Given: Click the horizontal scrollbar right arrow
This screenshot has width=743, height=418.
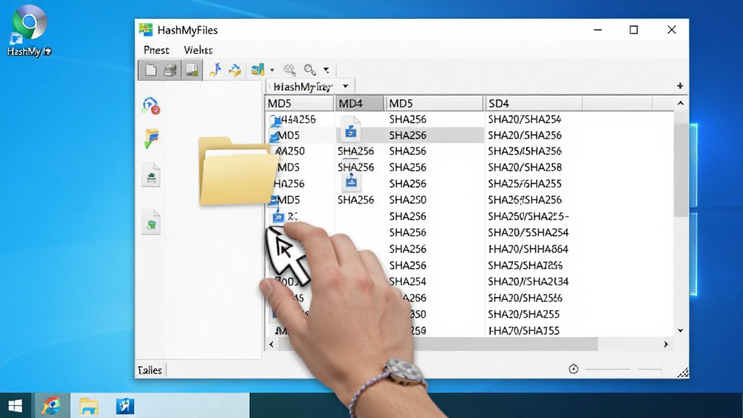Looking at the screenshot, I should pos(666,345).
